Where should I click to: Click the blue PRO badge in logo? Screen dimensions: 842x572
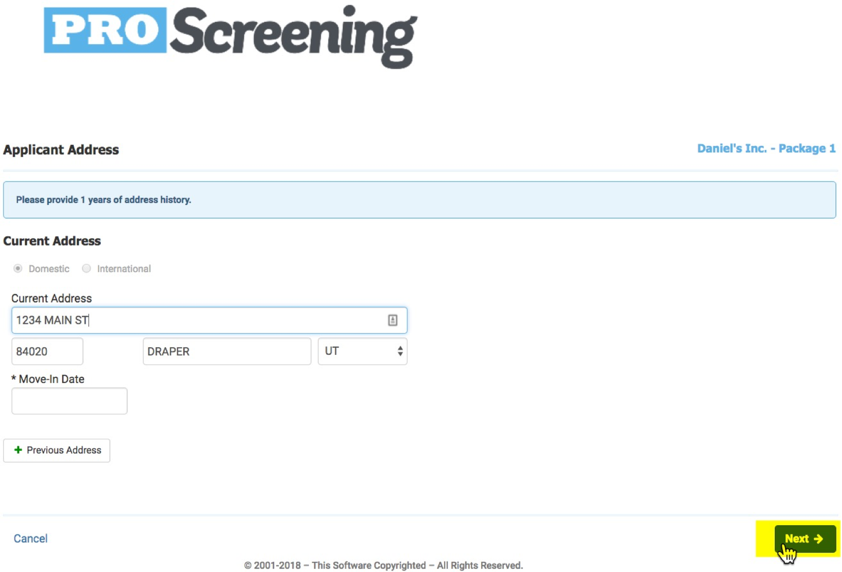coord(105,30)
